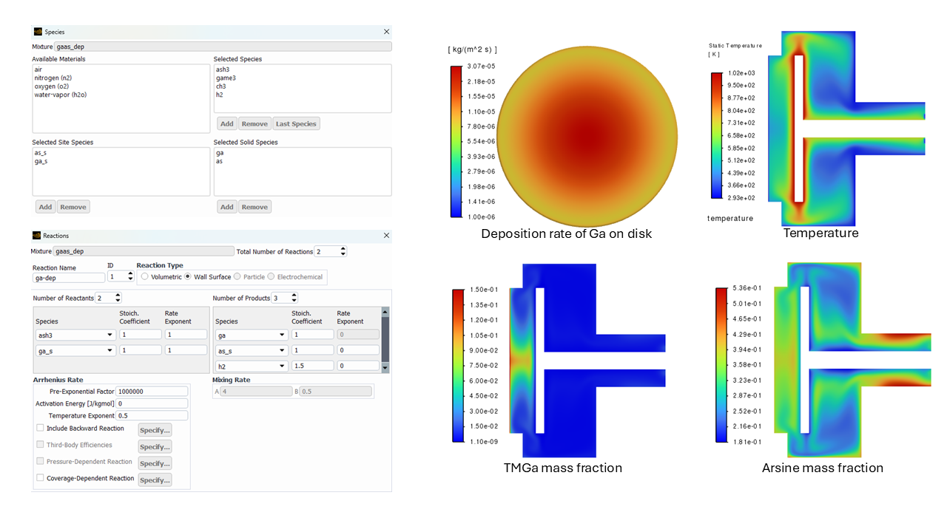The height and width of the screenshot is (532, 947).
Task: Close the Species dialog
Action: 386,32
